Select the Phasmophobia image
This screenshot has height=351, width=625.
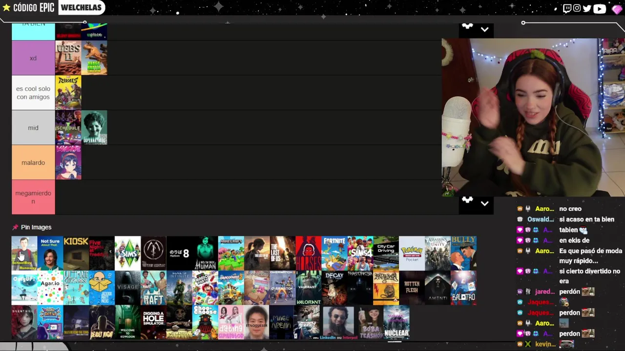coord(360,288)
